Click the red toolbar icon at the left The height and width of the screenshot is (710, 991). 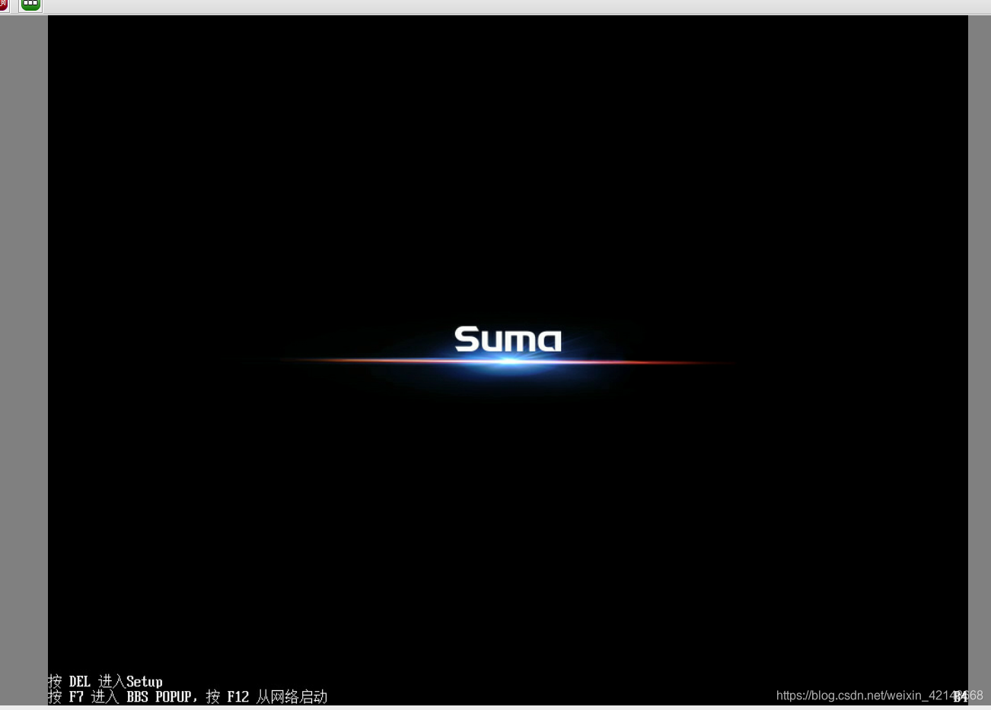pyautogui.click(x=3, y=5)
